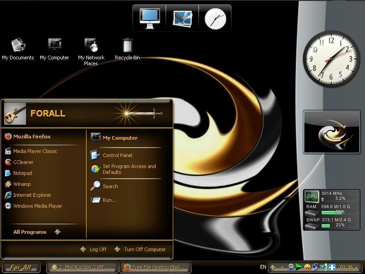Click the Log Off icon
Viewport: 365px width, 274px height.
tap(83, 249)
